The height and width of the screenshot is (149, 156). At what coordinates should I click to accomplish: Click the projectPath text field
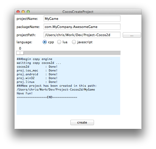pyautogui.click(x=82, y=35)
